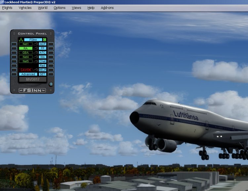This screenshot has width=248, height=191.
Task: Toggle the RA network connection
Action: 25,48
